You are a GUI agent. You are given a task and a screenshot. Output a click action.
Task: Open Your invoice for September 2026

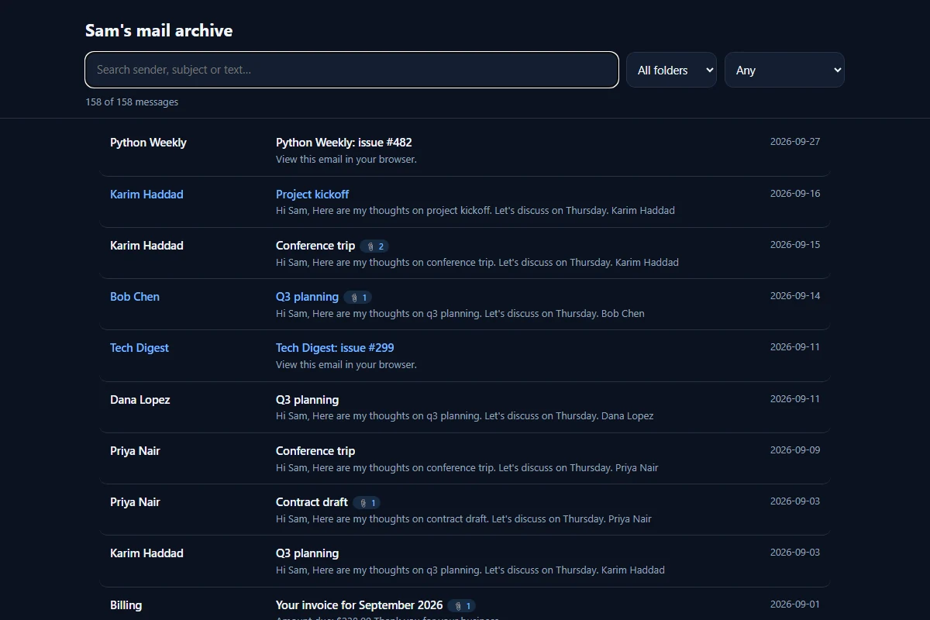pos(360,605)
